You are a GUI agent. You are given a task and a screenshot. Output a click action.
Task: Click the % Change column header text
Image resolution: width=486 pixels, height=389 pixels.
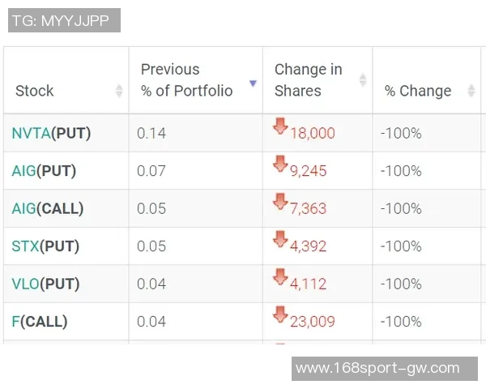418,91
